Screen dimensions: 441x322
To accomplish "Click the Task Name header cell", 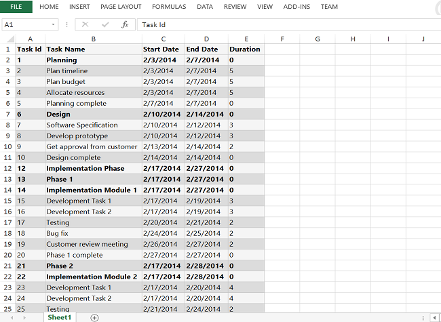I will click(x=94, y=49).
